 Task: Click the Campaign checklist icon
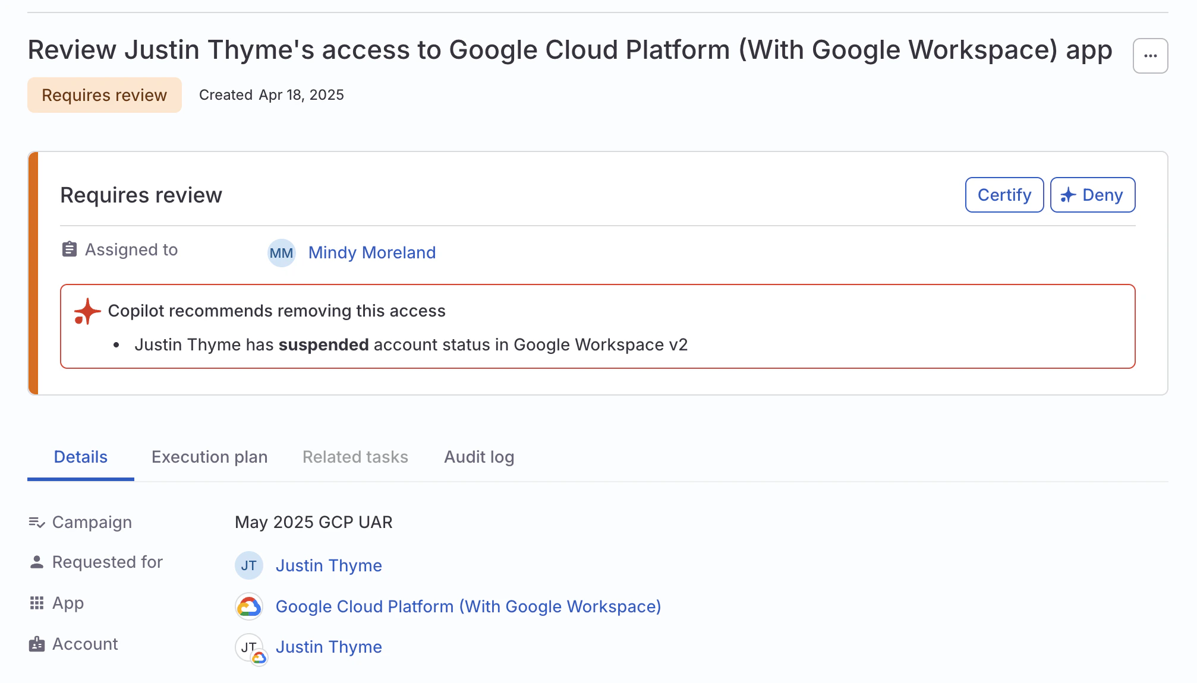coord(37,522)
